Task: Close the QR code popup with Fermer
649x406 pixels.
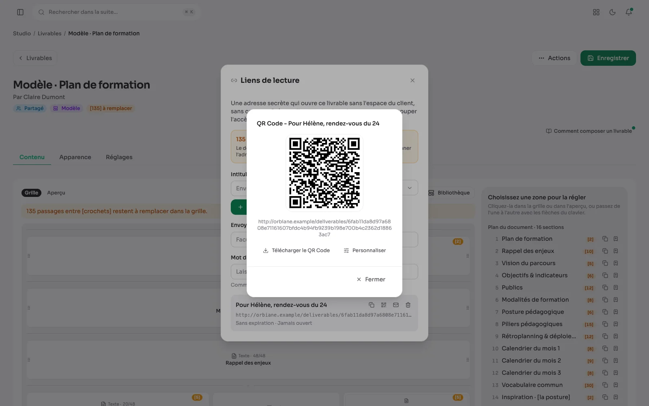Action: click(x=371, y=279)
